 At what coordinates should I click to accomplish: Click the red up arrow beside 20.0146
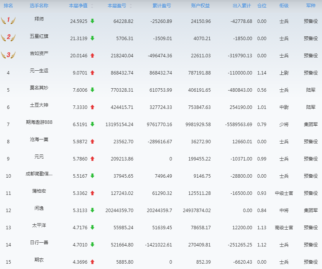point(92,55)
